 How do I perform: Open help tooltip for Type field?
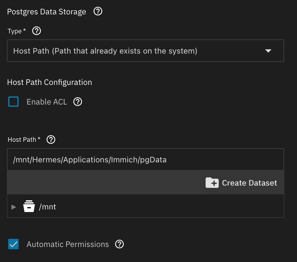point(37,31)
